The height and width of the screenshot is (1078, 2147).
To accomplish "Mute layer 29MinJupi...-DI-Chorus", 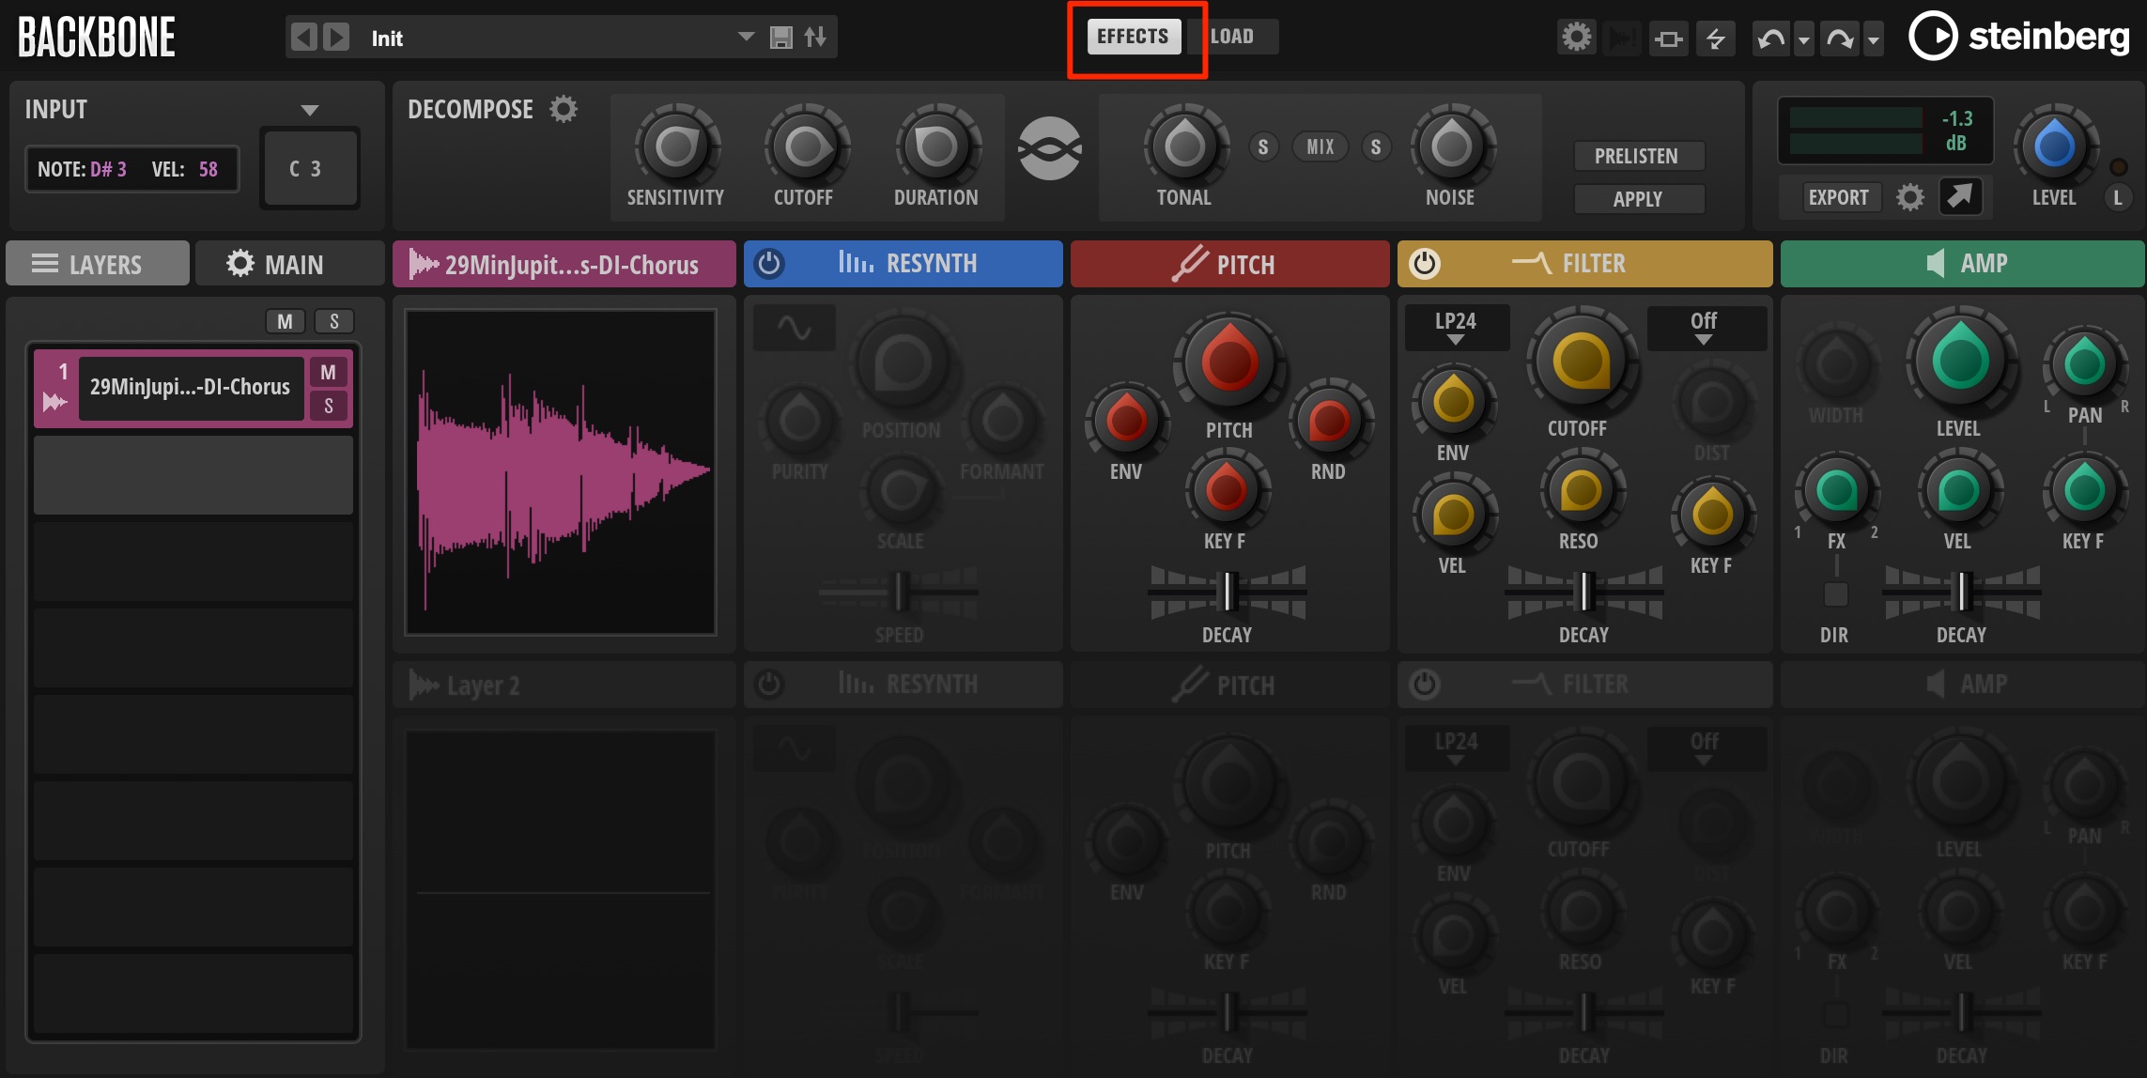I will point(328,372).
